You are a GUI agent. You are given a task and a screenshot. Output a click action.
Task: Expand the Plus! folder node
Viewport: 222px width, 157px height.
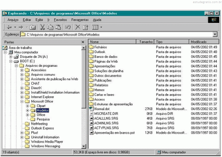click(x=22, y=133)
